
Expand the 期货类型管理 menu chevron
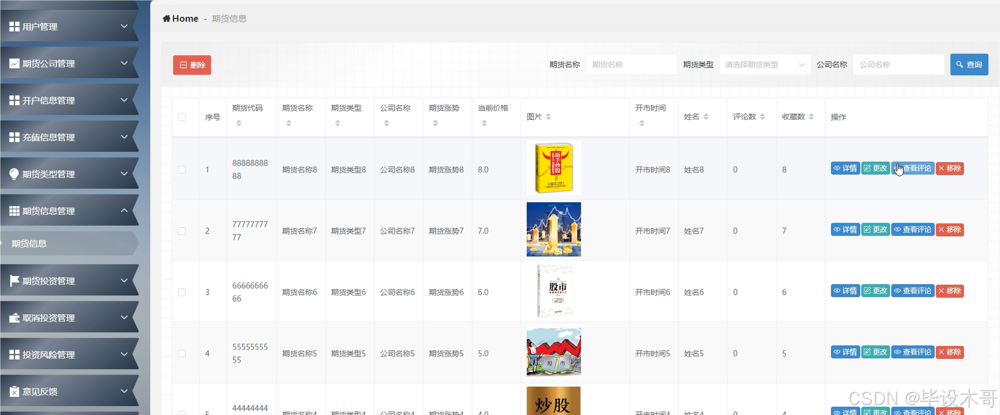pos(124,173)
